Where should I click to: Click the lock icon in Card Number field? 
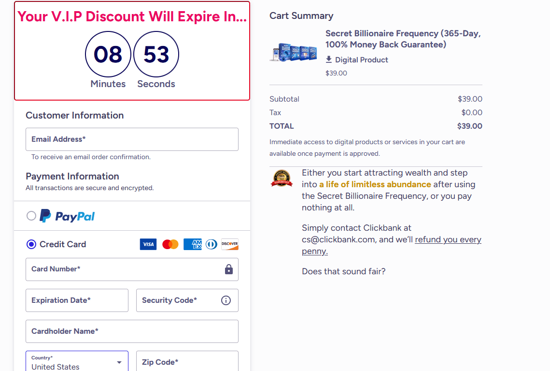point(229,269)
